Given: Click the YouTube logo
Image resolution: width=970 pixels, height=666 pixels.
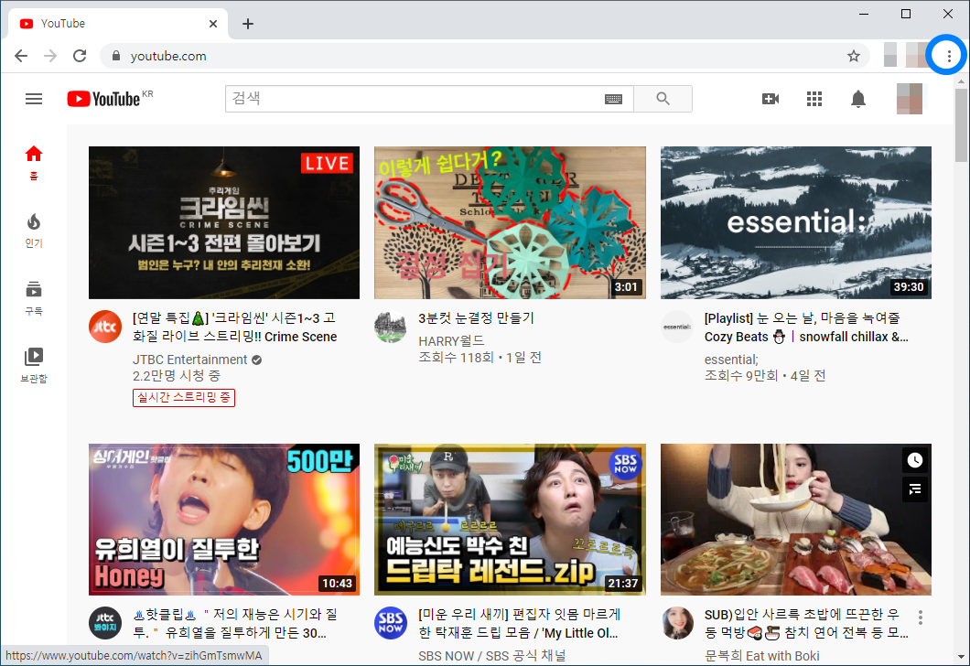Looking at the screenshot, I should pos(104,99).
